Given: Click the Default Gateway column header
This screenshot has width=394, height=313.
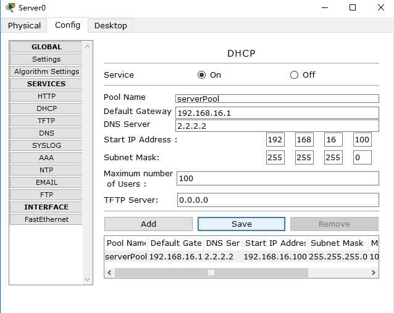Looking at the screenshot, I should click(x=176, y=243).
